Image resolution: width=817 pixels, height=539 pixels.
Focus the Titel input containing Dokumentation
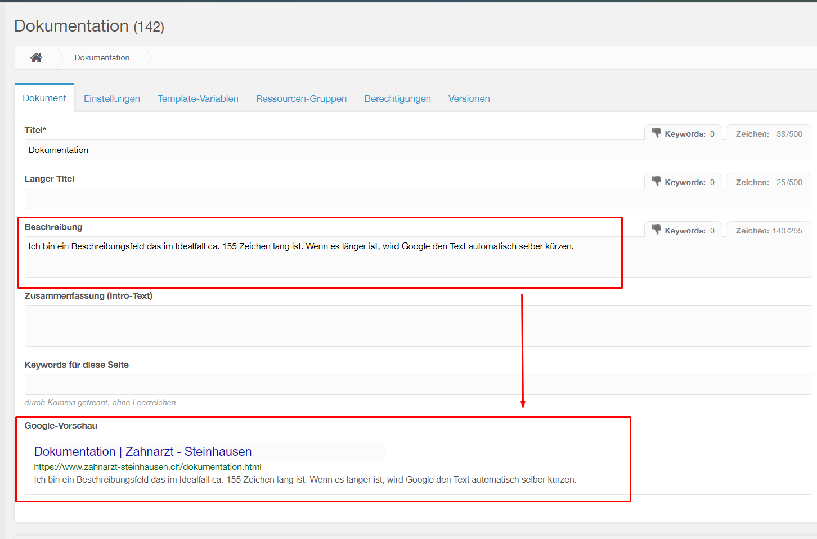pyautogui.click(x=418, y=150)
